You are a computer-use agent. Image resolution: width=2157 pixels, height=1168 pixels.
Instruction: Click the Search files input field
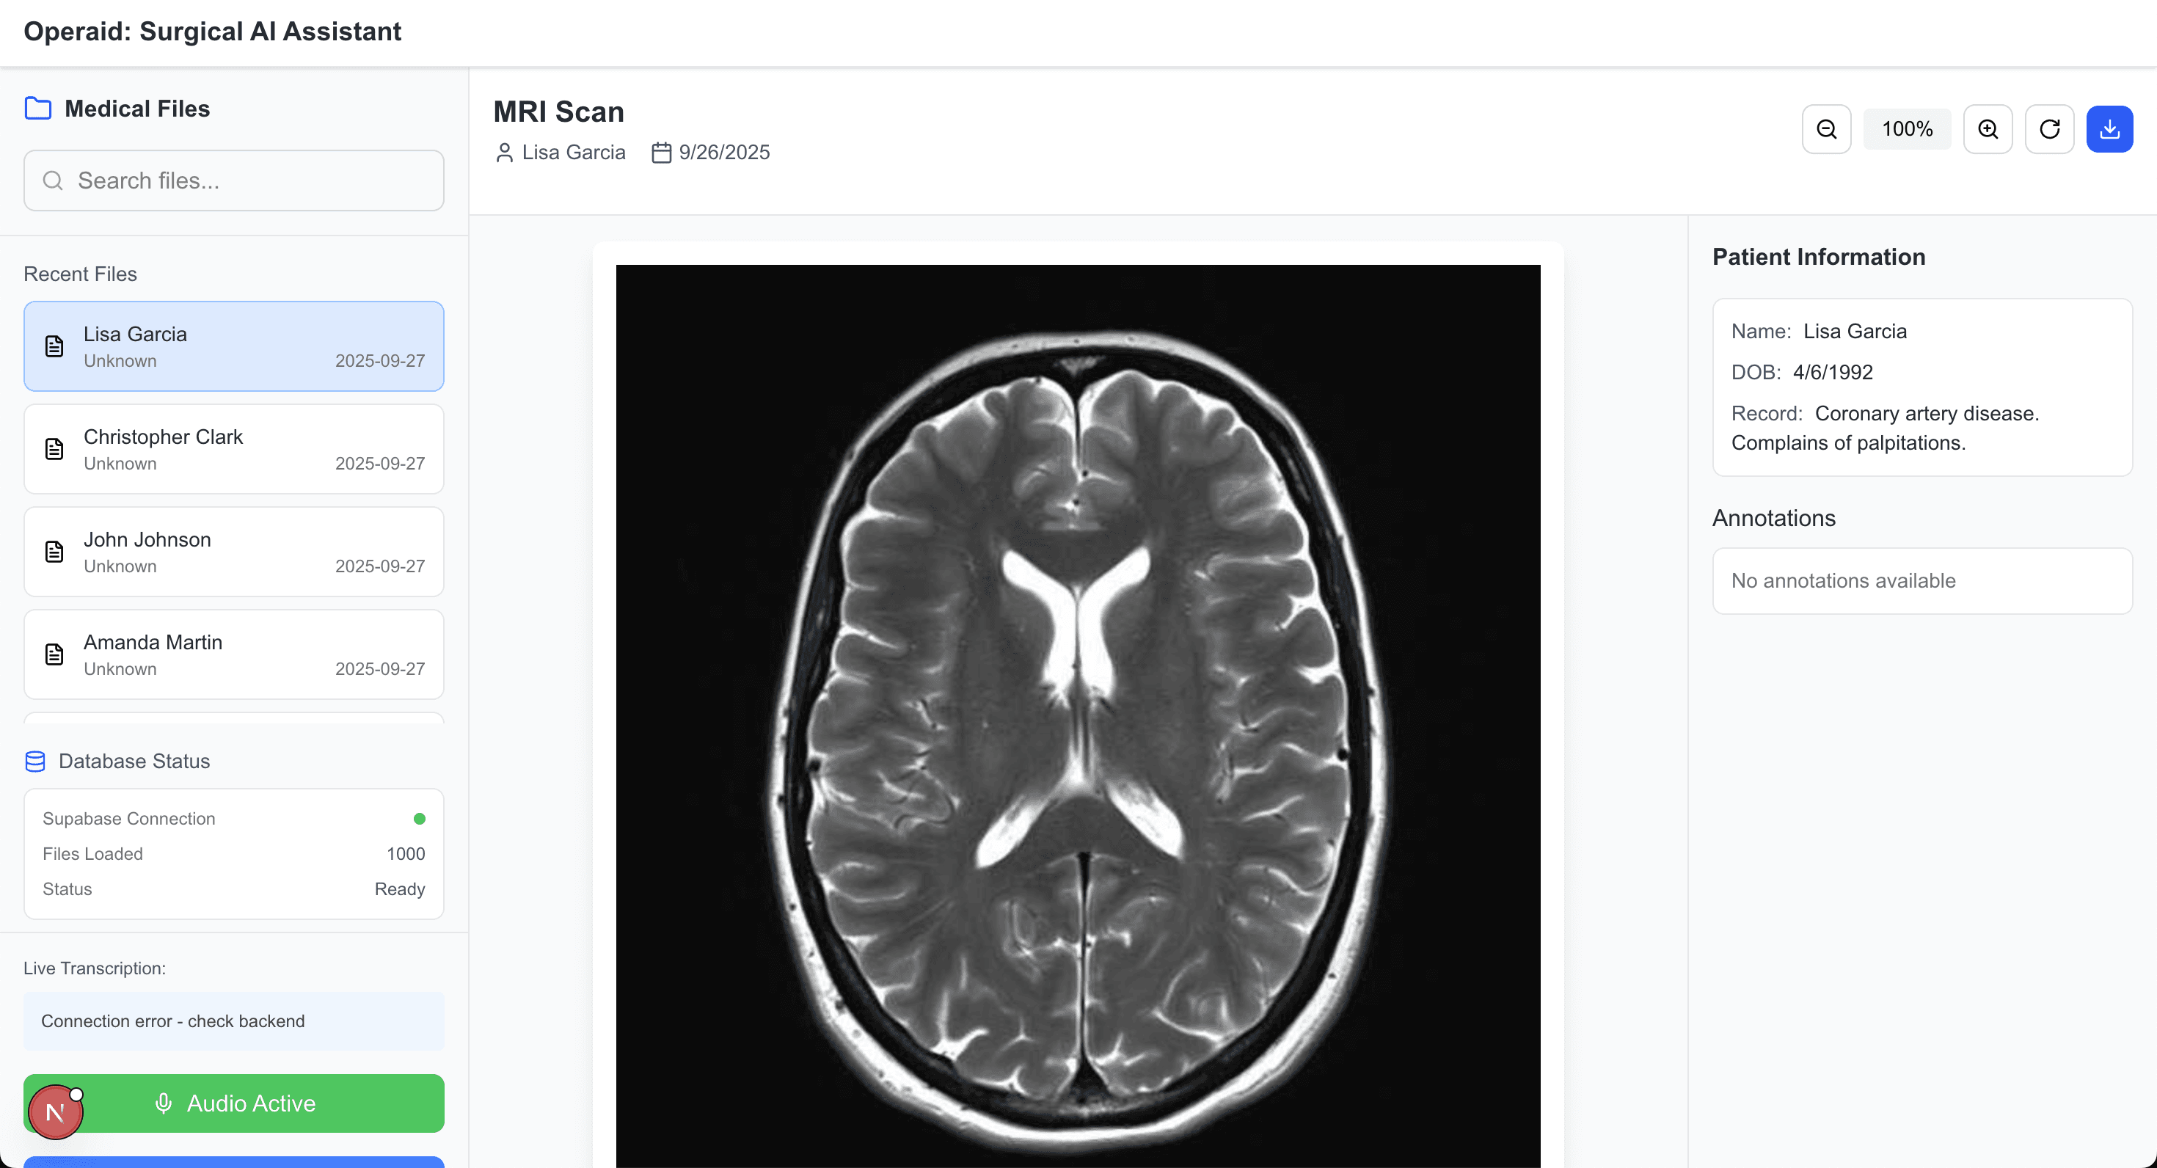coord(233,181)
